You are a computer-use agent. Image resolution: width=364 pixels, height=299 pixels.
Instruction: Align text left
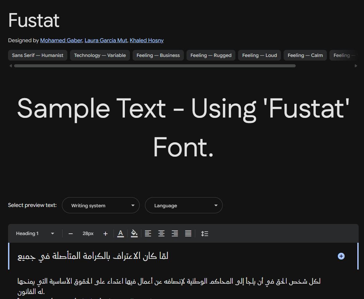click(x=148, y=233)
